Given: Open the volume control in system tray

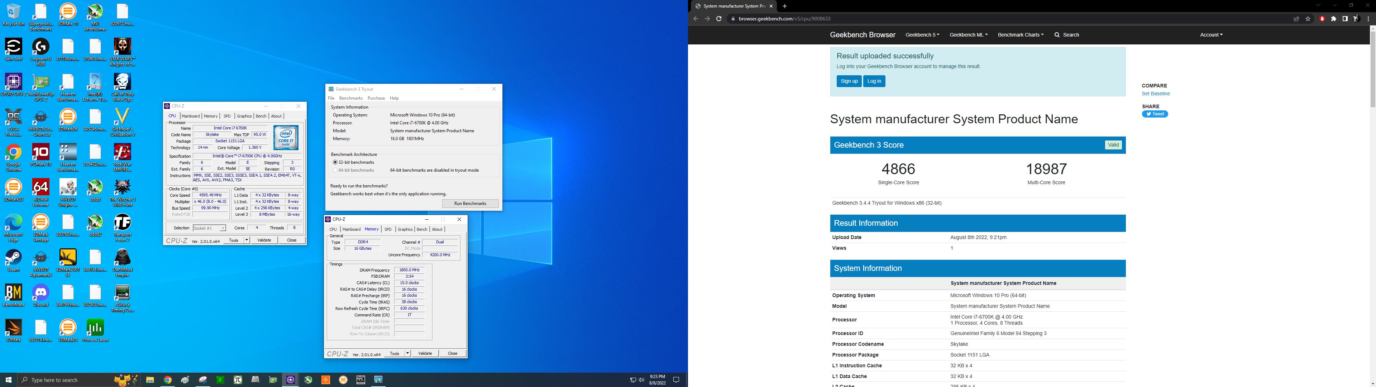Looking at the screenshot, I should click(x=641, y=380).
